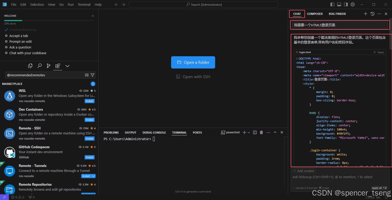
Task: Kill terminal with trash icon
Action: [x=262, y=133]
